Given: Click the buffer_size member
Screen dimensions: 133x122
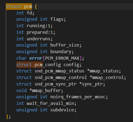Looking at the screenshot, I should (65, 45).
